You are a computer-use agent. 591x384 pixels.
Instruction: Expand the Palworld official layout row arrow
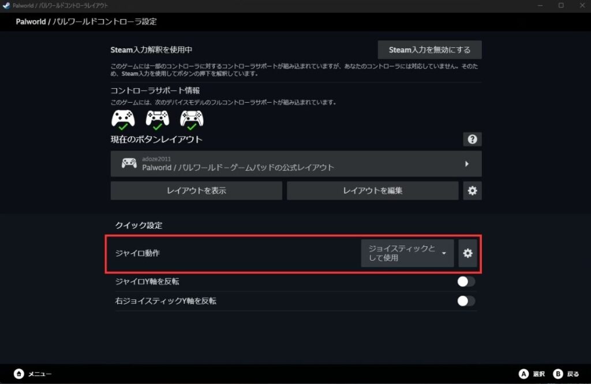click(x=466, y=164)
